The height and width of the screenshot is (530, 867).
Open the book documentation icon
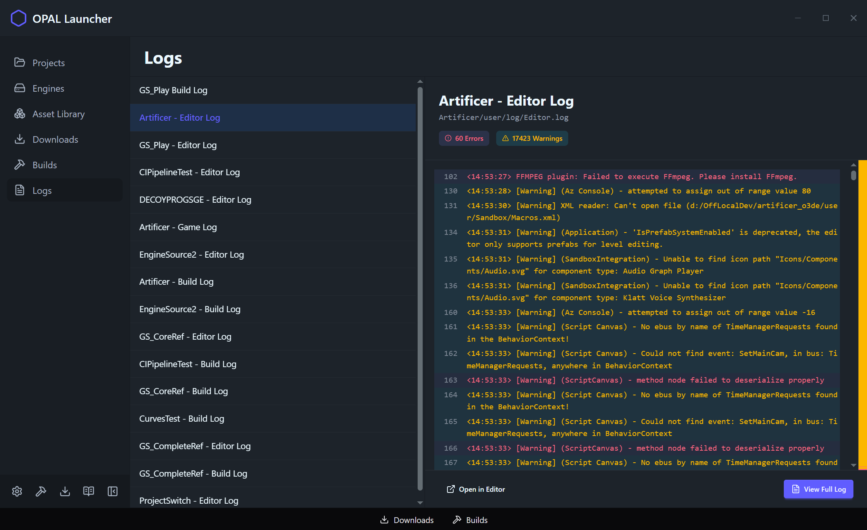pos(89,491)
